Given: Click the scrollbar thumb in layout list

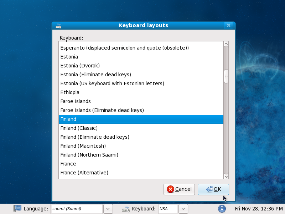Looking at the screenshot, I should 226,76.
